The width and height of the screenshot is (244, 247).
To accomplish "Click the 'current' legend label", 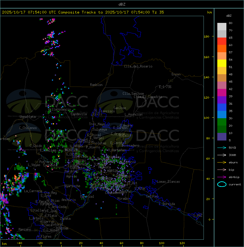I will (x=235, y=185).
